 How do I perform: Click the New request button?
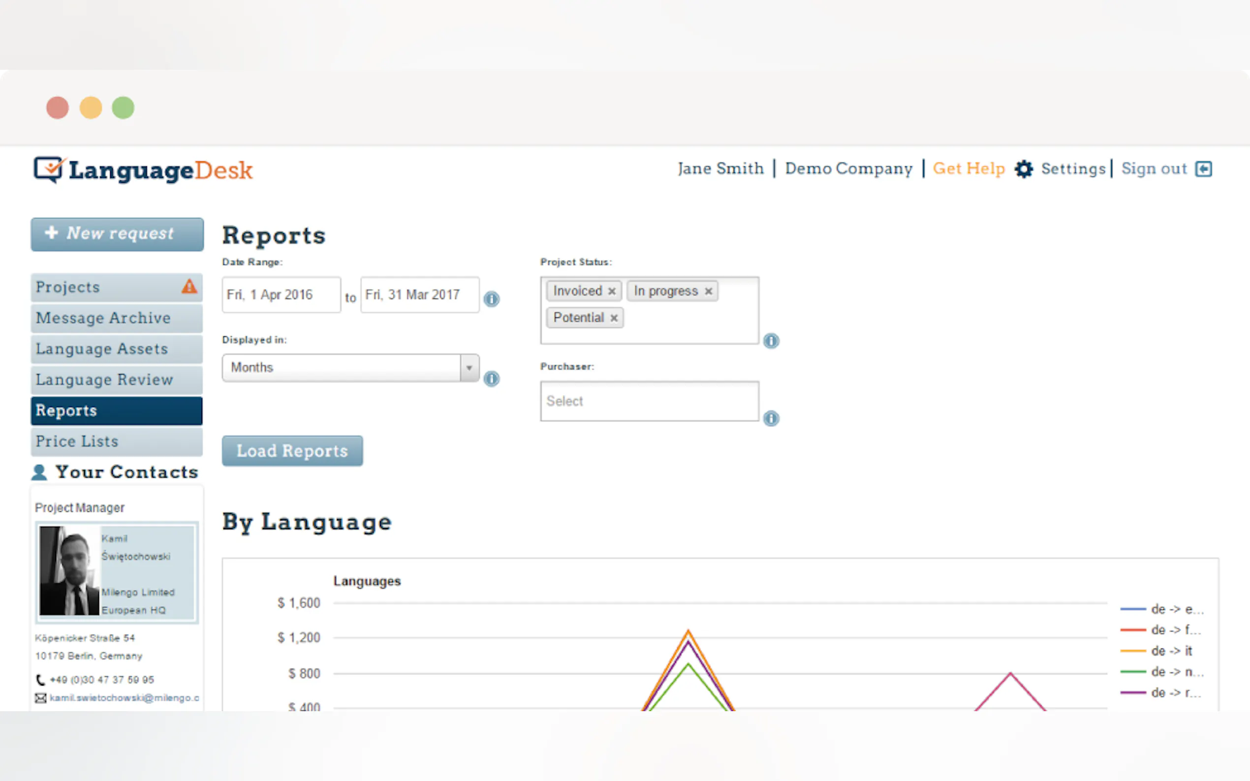117,234
